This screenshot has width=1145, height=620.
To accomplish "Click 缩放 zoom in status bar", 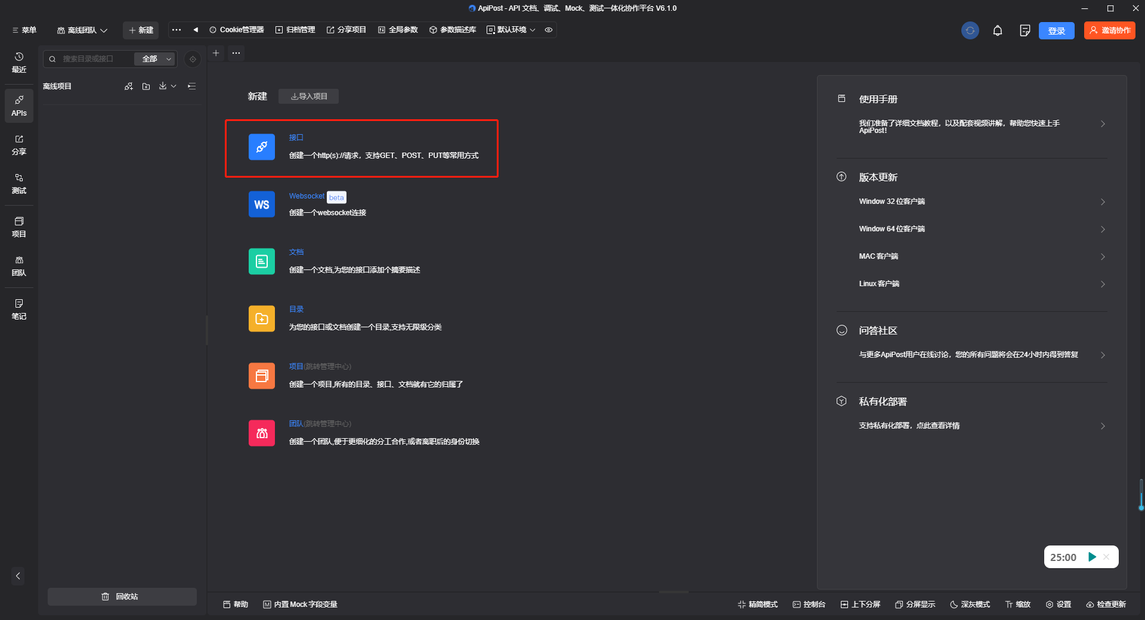I will pos(1018,604).
